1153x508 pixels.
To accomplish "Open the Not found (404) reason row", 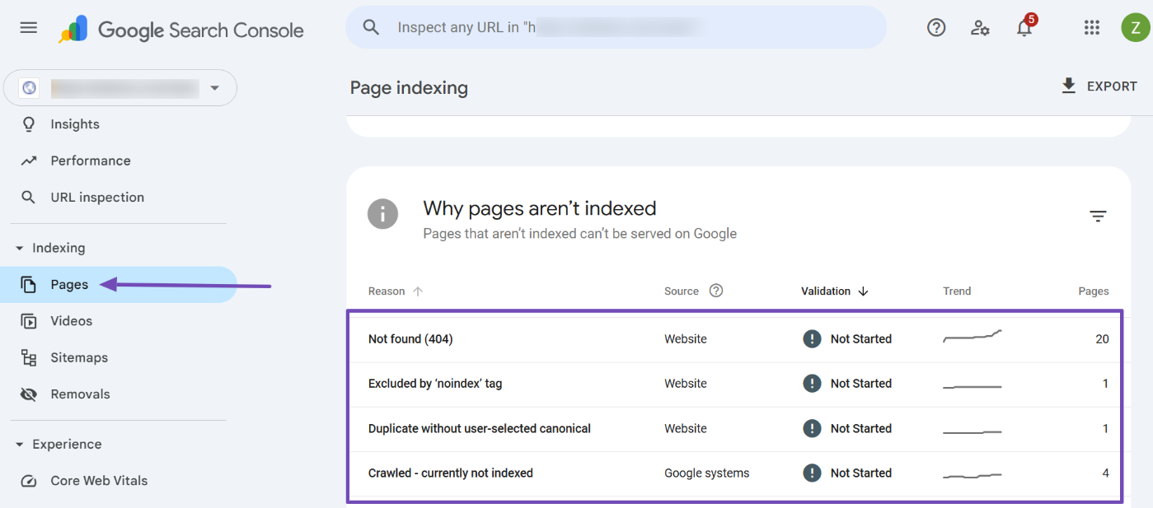I will [410, 338].
